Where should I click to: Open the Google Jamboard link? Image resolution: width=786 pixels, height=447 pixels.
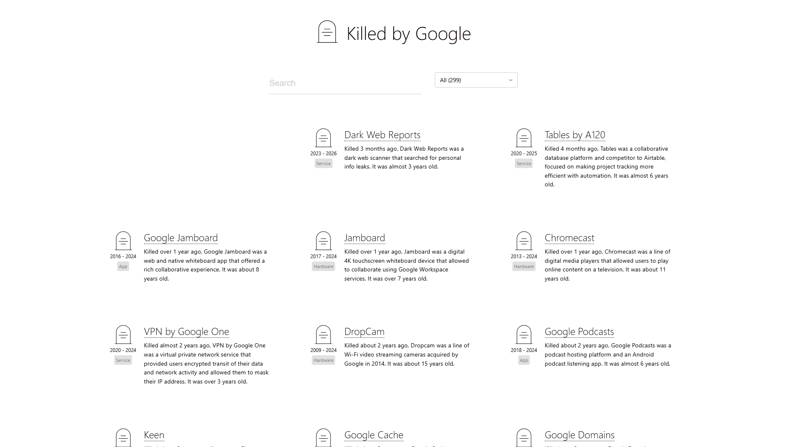(x=181, y=238)
